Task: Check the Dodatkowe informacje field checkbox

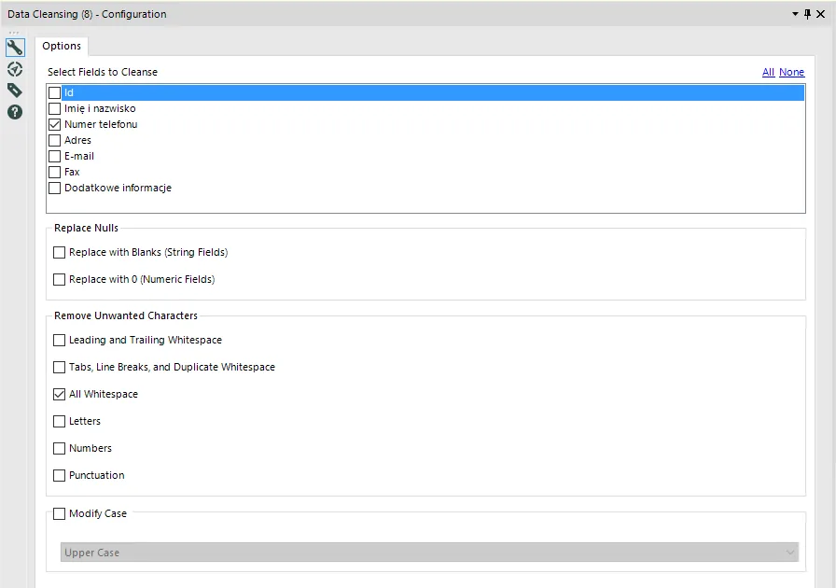Action: [x=54, y=188]
